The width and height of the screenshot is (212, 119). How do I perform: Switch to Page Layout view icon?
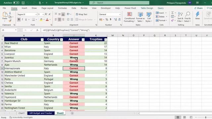point(185,117)
